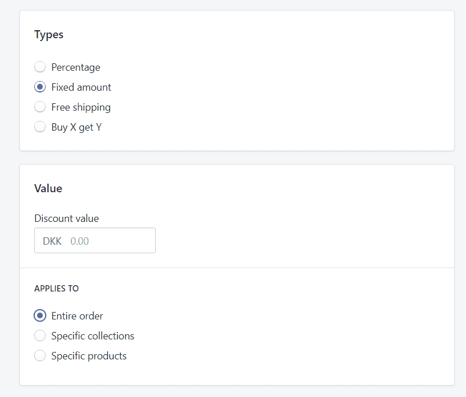Viewport: 466px width, 397px height.
Task: Choose the Free shipping radio button
Action: [40, 107]
